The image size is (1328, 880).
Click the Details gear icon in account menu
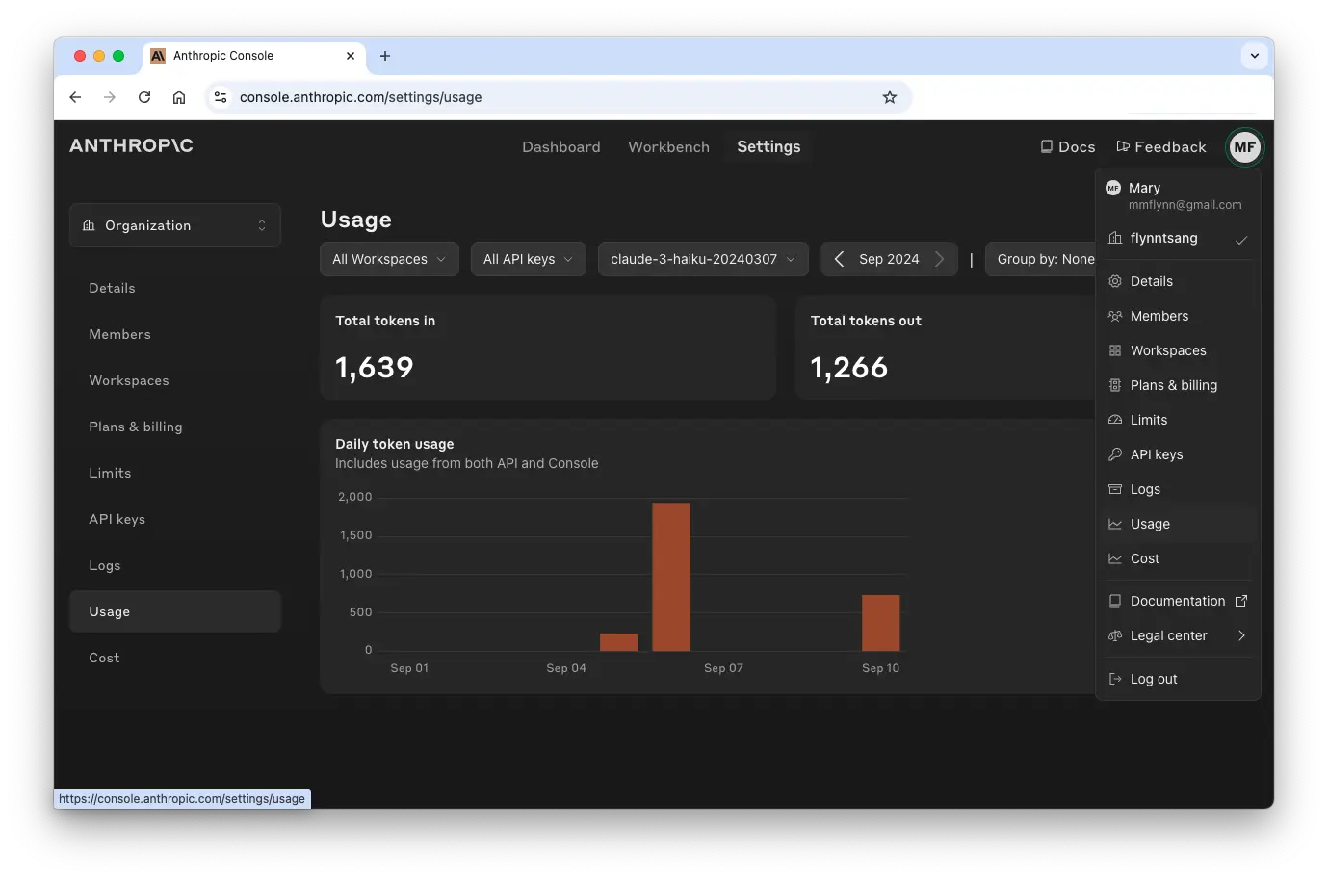click(1115, 281)
